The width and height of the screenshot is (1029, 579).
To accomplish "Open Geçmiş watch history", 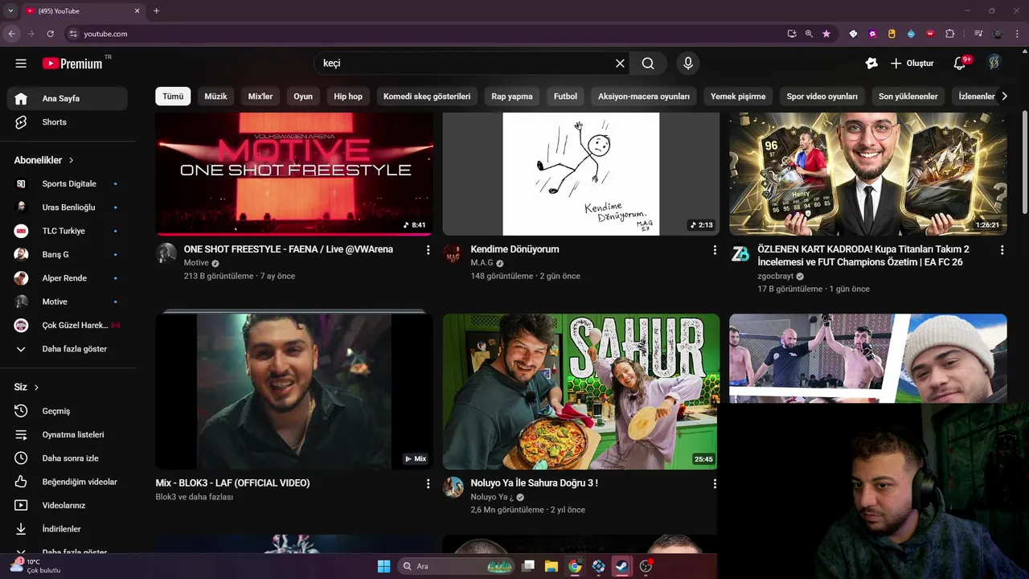I will click(68, 411).
